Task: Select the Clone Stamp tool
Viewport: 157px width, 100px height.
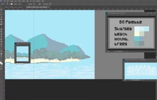Action: pos(1,29)
